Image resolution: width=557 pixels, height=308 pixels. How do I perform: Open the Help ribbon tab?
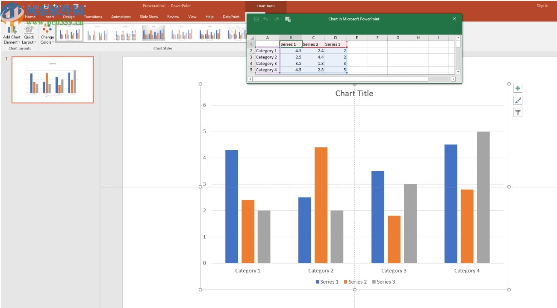[x=209, y=17]
